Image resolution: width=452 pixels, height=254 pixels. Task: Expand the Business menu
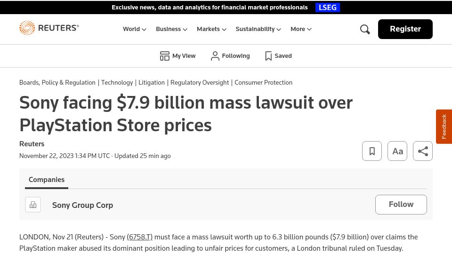pyautogui.click(x=171, y=29)
